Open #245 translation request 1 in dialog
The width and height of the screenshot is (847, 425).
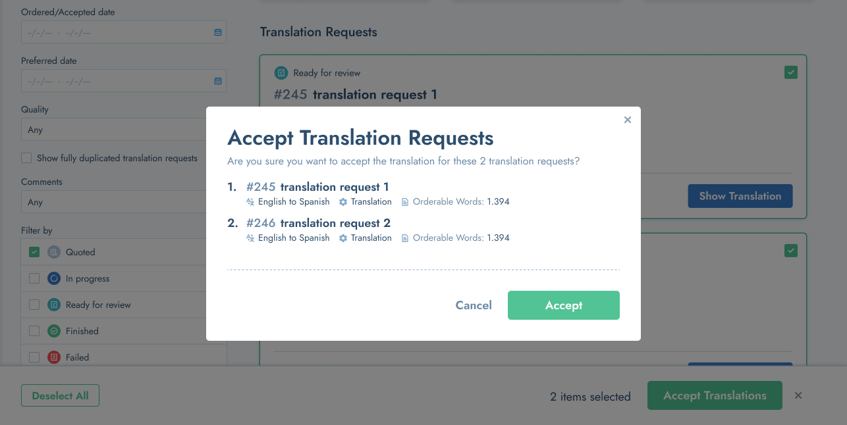point(317,187)
